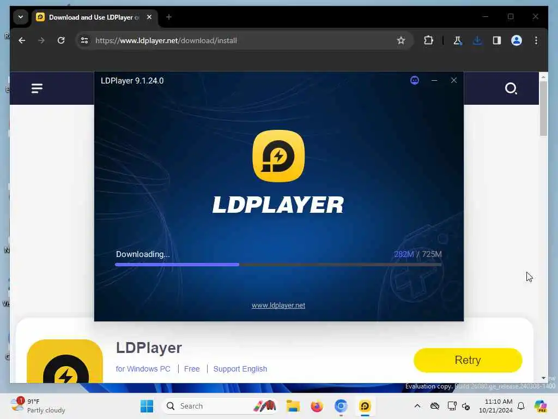Viewport: 558px width, 419px height.
Task: Open File Explorer from taskbar
Action: click(x=293, y=406)
